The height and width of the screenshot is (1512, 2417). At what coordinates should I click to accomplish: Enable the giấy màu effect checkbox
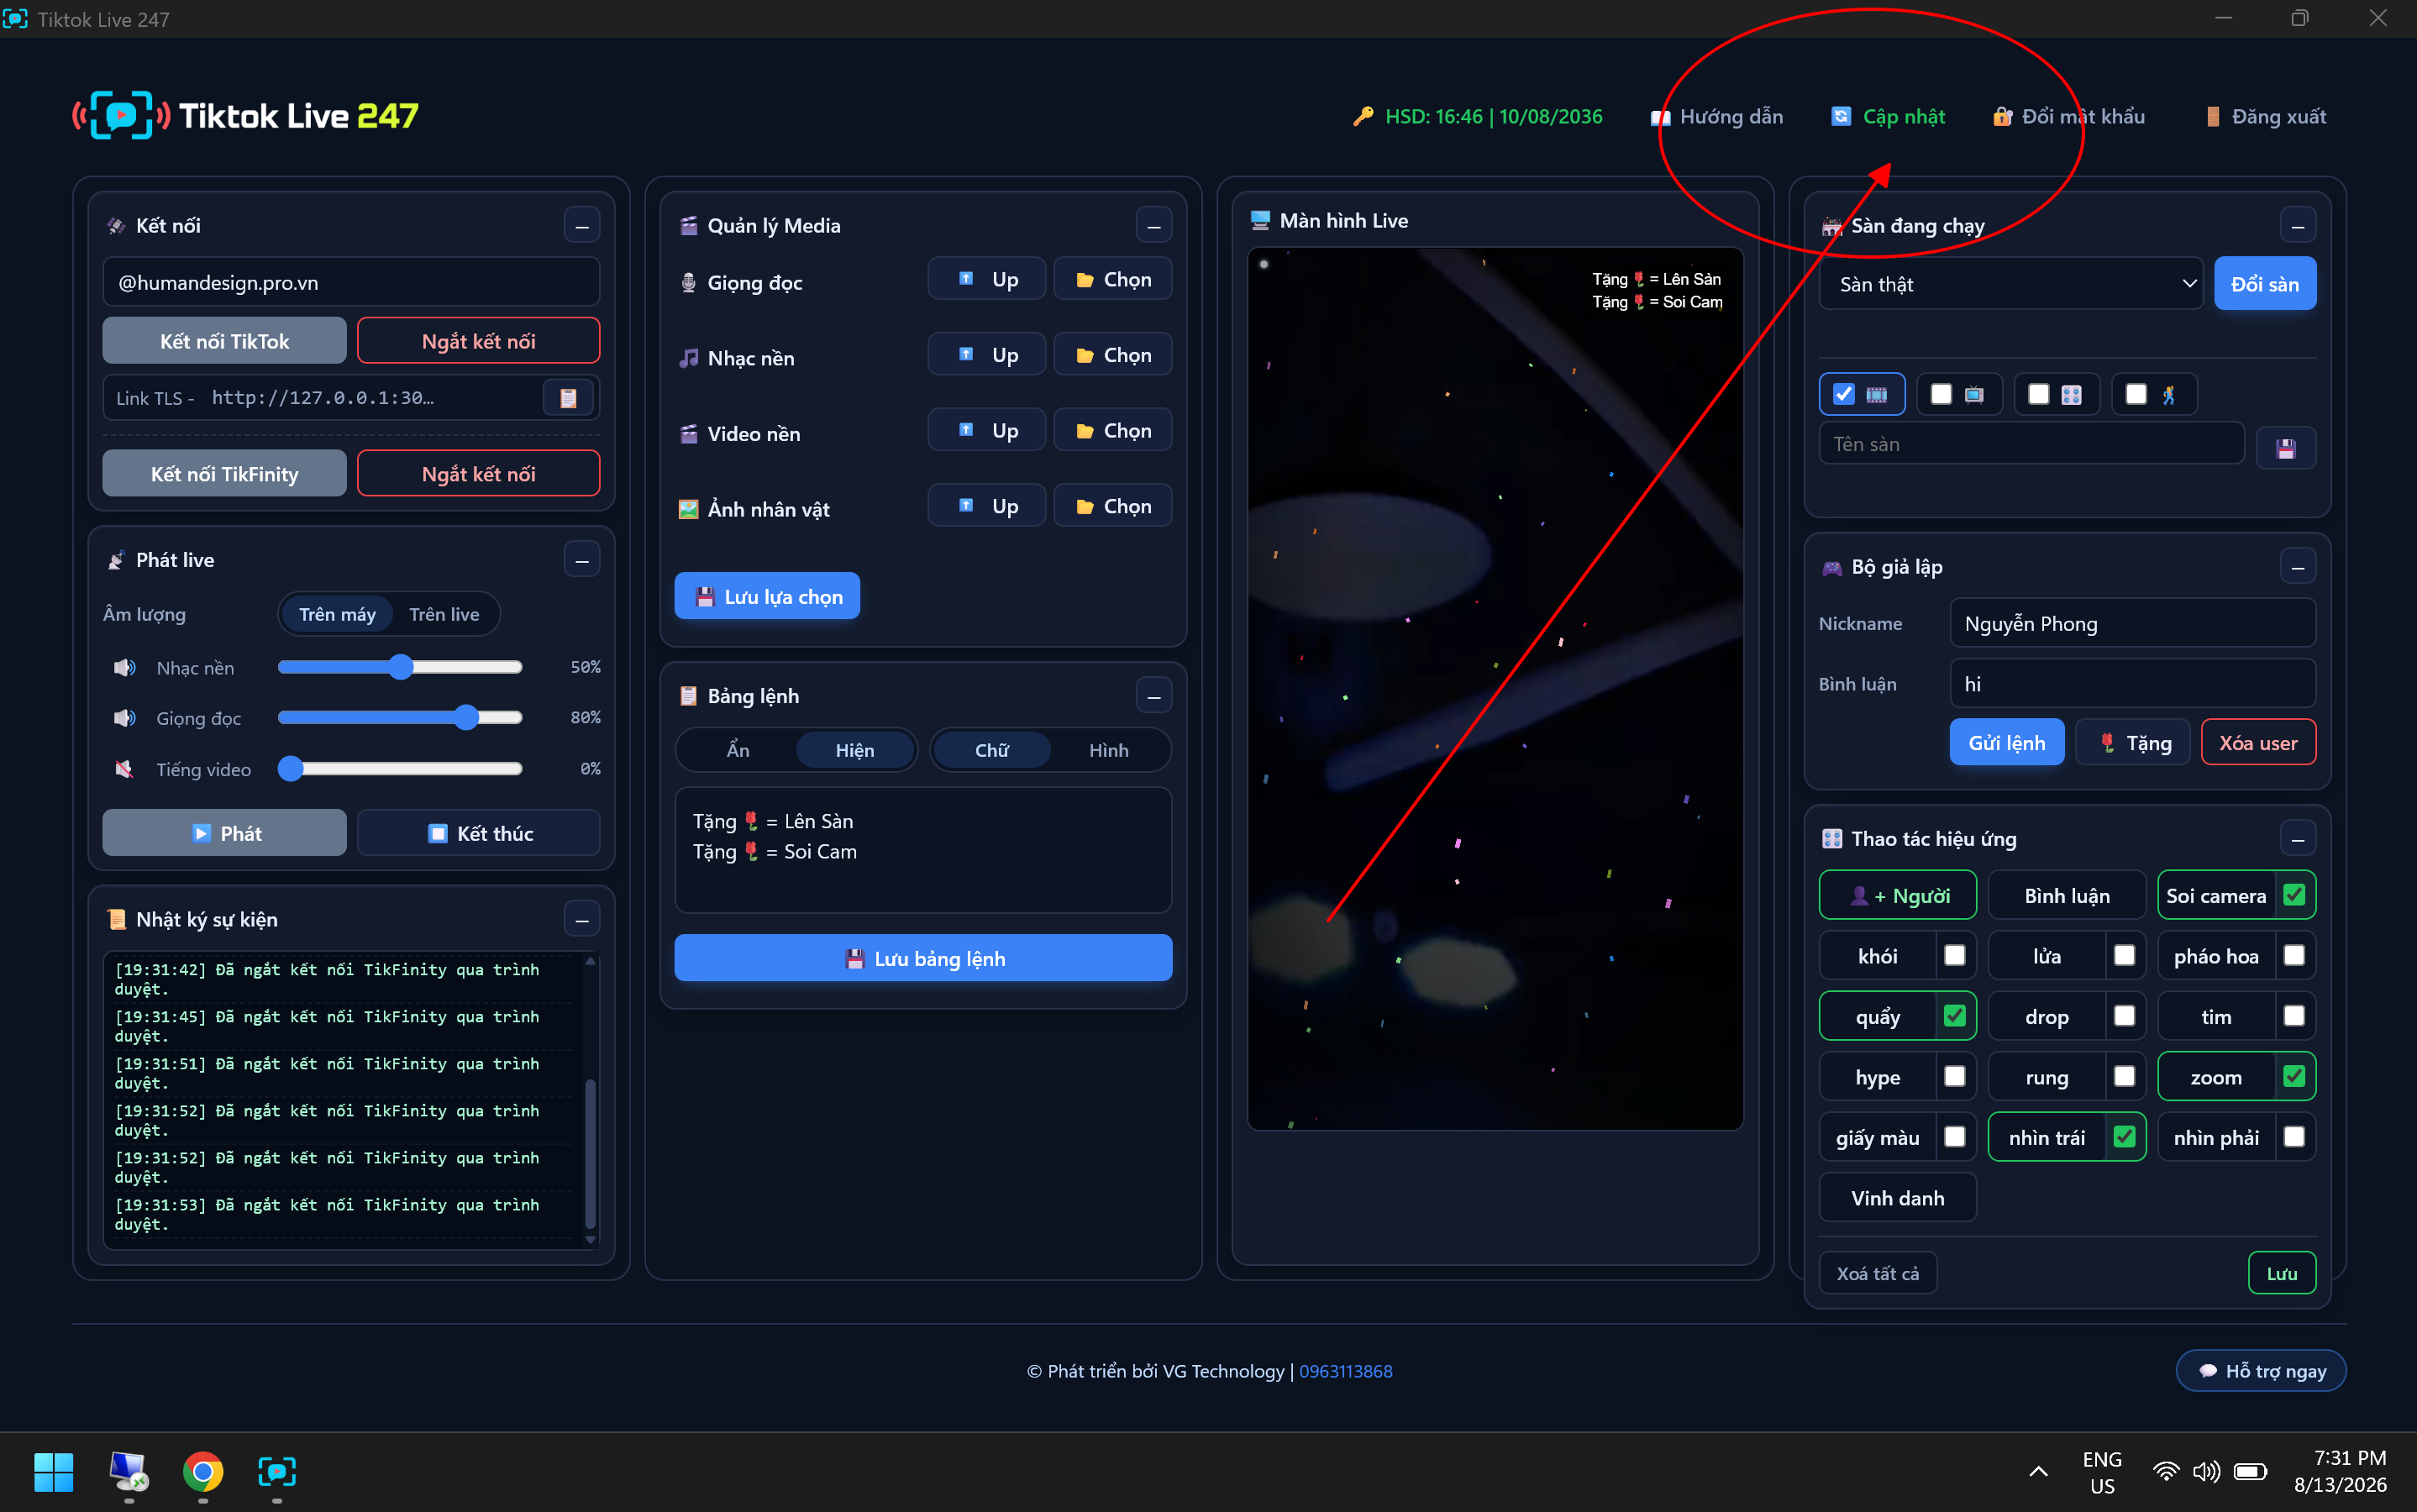pos(1955,1137)
